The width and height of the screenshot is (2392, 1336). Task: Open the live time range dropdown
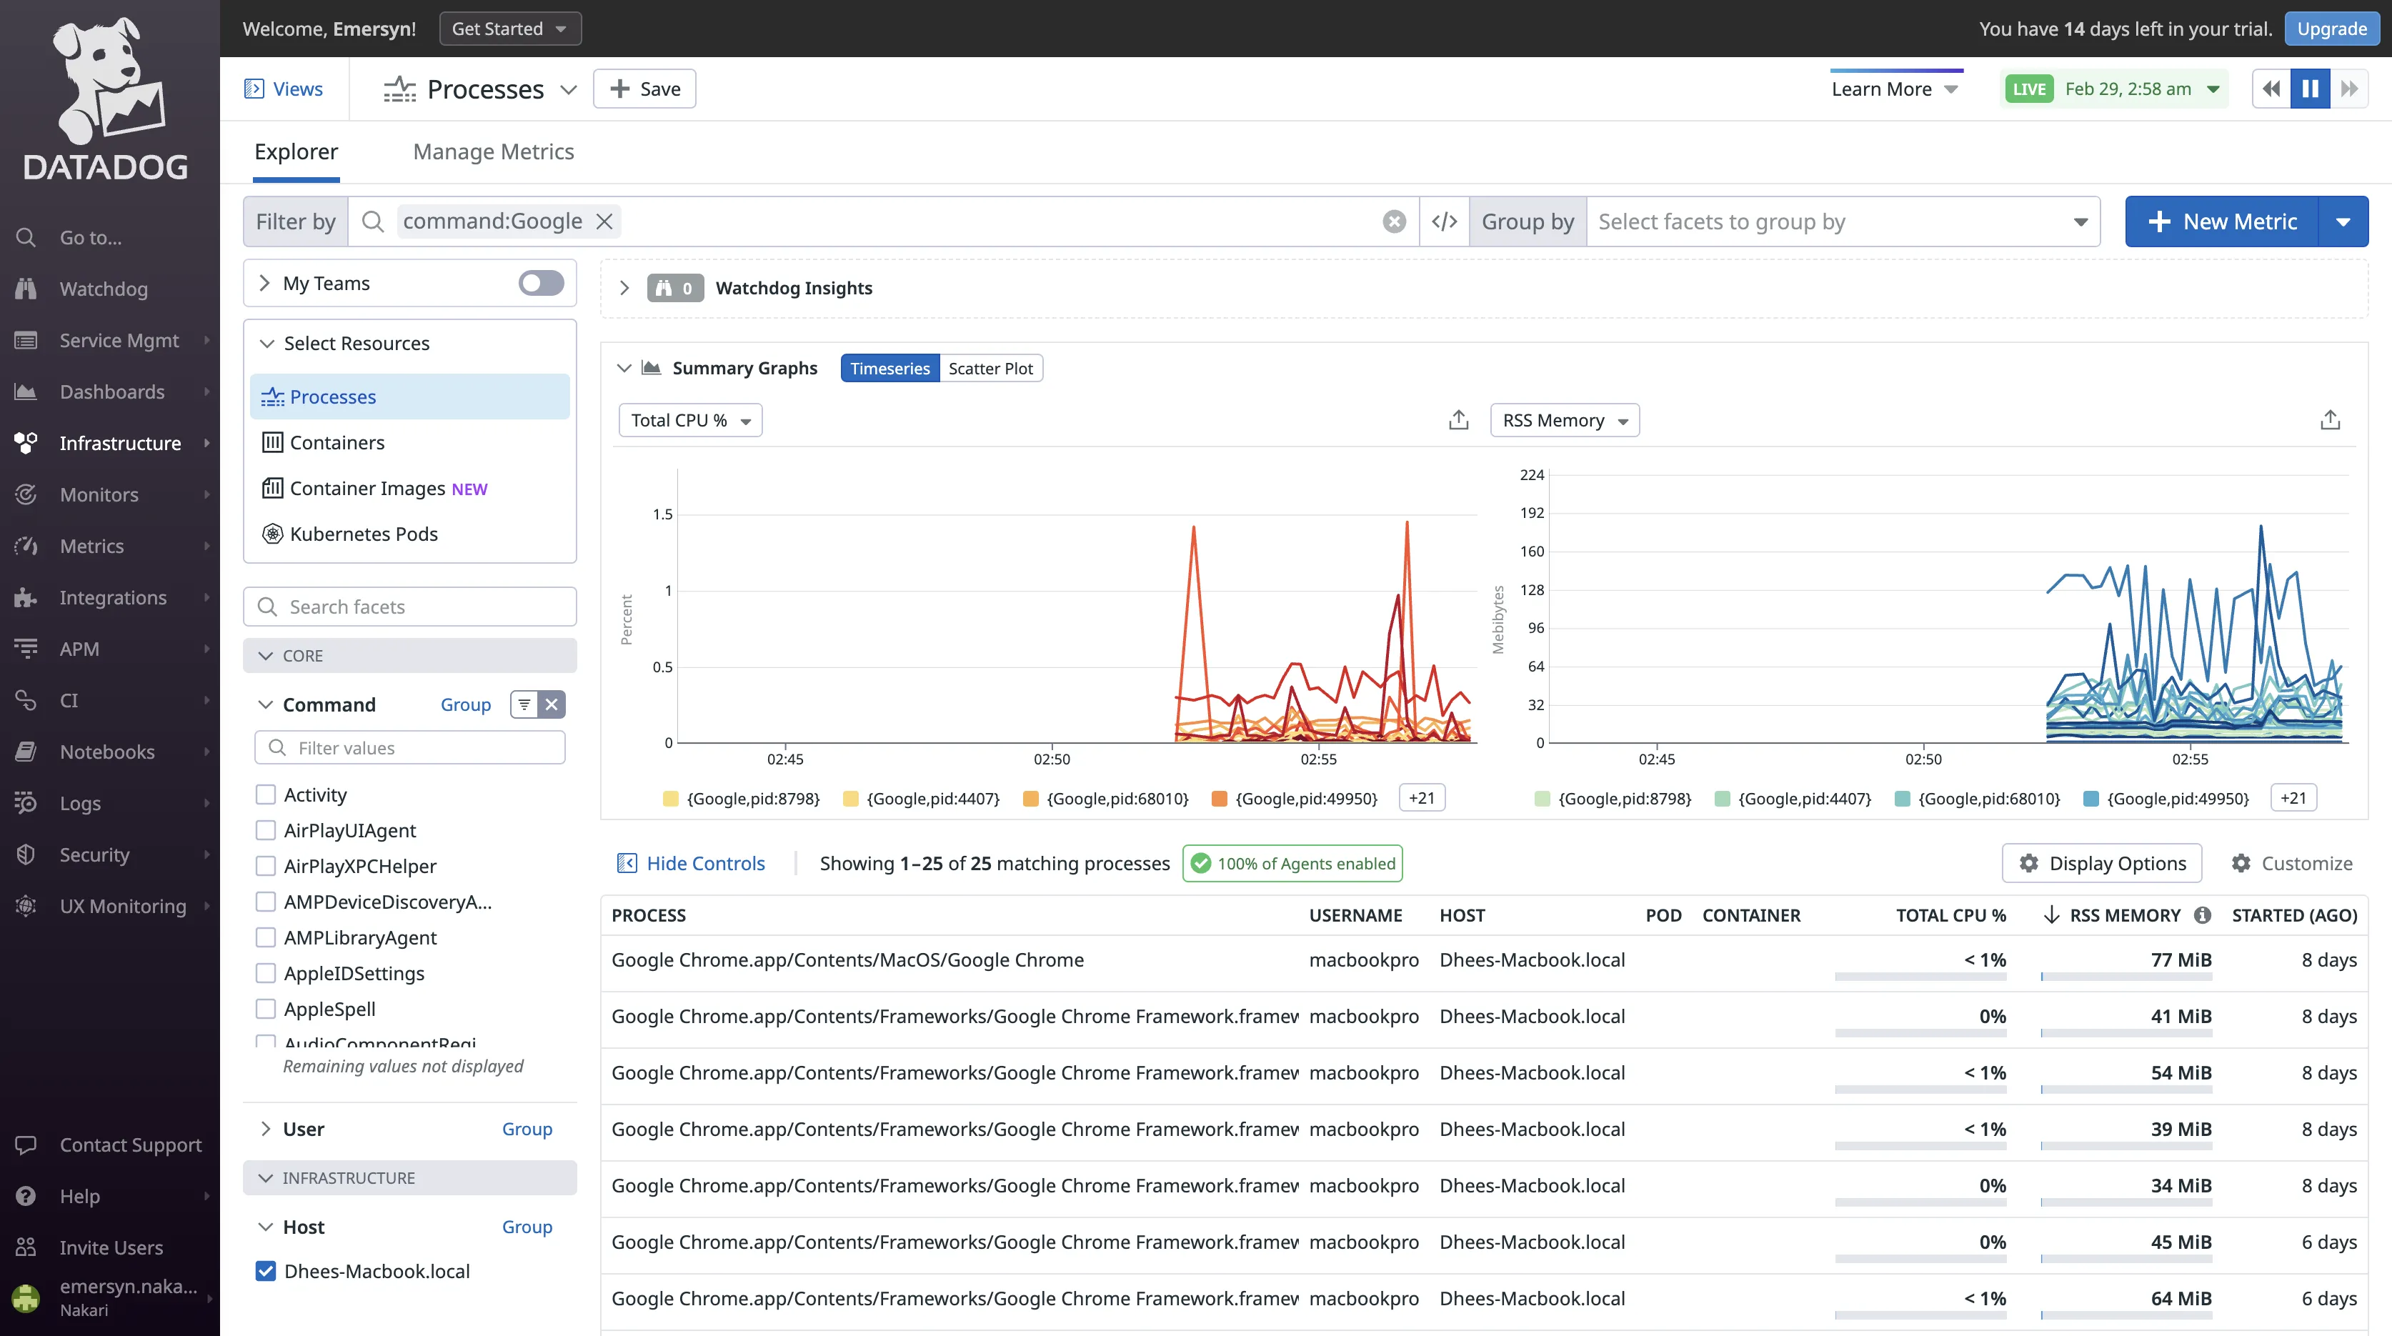[2114, 89]
